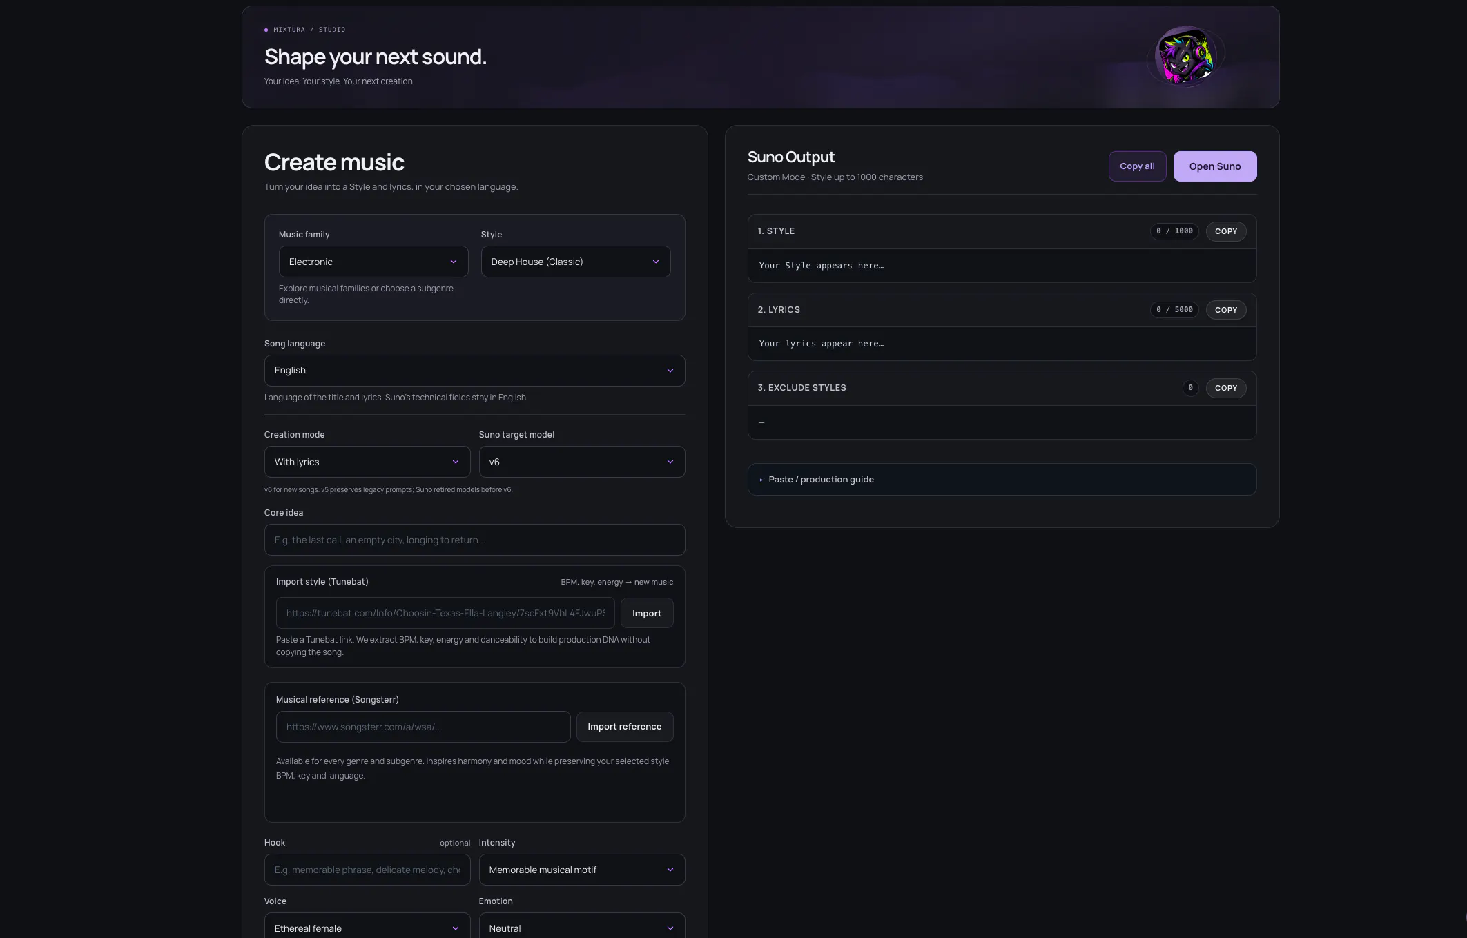Image resolution: width=1467 pixels, height=938 pixels.
Task: Copy the Lyrics output
Action: tap(1225, 310)
